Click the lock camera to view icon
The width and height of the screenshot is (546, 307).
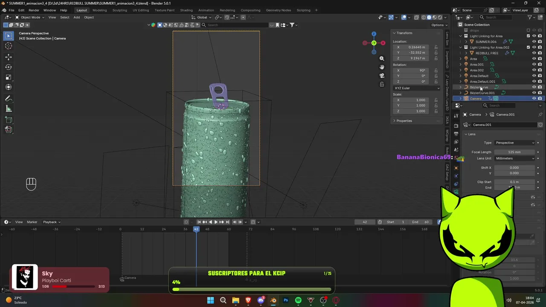coord(382,84)
